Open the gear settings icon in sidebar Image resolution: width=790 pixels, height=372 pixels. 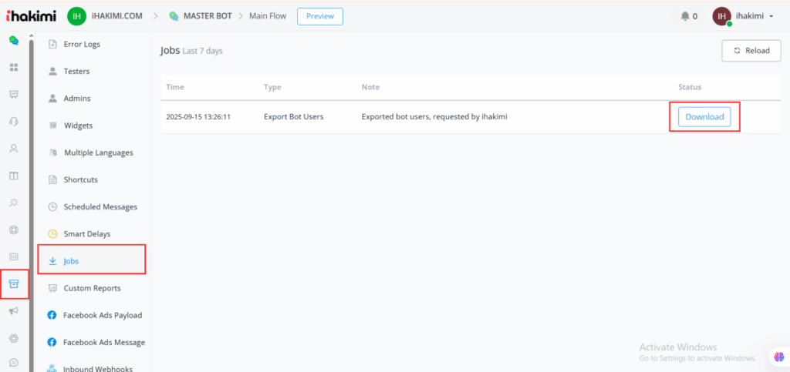pyautogui.click(x=13, y=338)
